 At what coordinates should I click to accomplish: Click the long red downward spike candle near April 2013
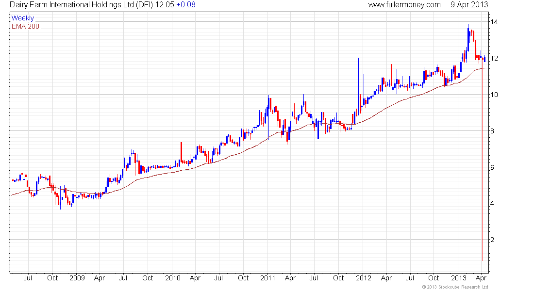[483, 160]
